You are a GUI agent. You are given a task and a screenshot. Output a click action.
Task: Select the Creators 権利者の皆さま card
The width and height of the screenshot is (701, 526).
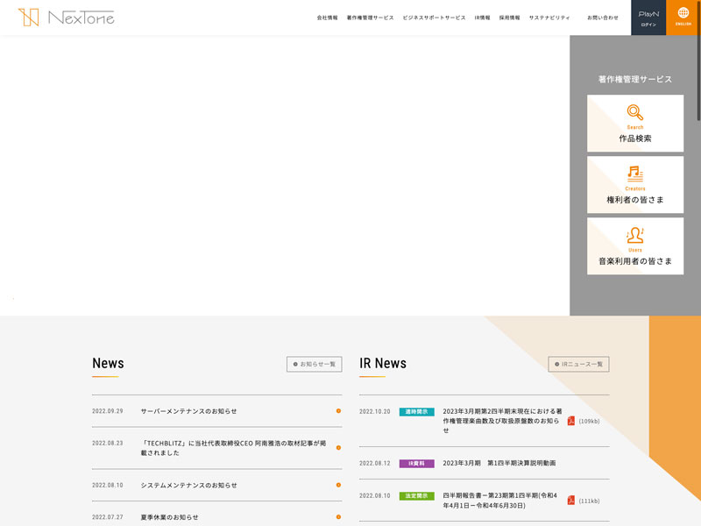pyautogui.click(x=635, y=185)
